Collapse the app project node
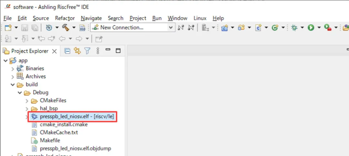 tap(5, 60)
